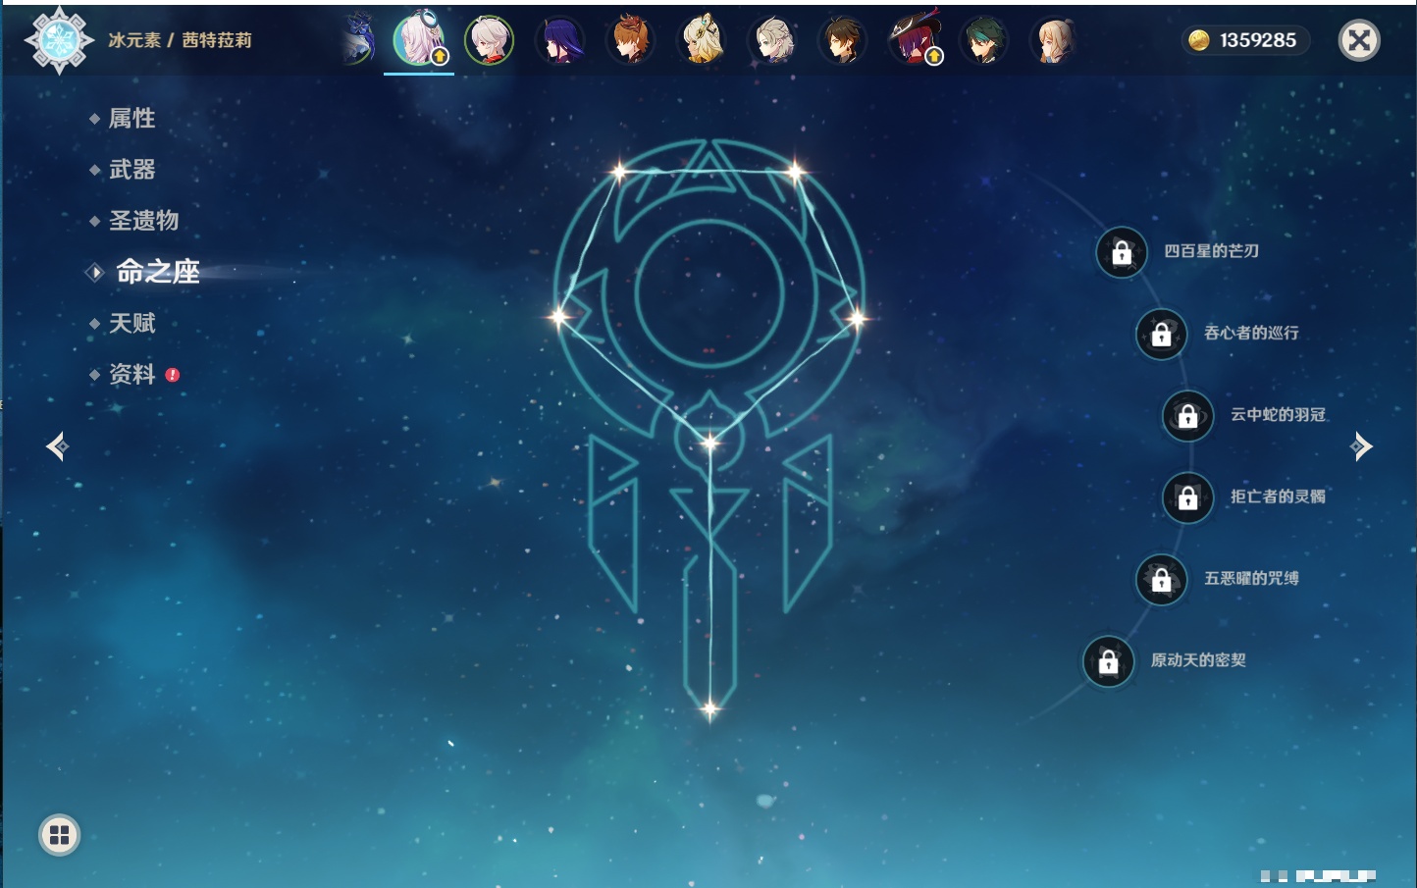
Task: Open the 原动天的密契 constellation label
Action: [1198, 660]
